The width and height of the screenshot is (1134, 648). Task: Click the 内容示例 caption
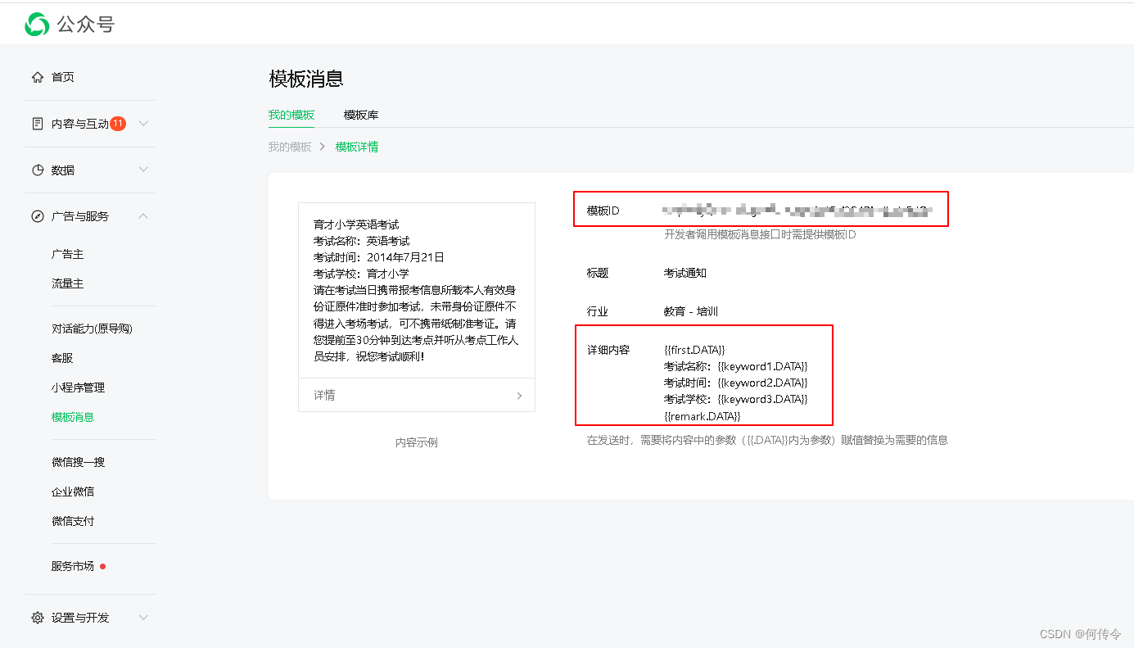[417, 442]
